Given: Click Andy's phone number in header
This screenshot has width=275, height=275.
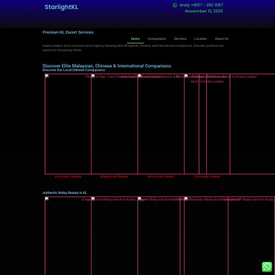Looking at the screenshot, I should [201, 5].
